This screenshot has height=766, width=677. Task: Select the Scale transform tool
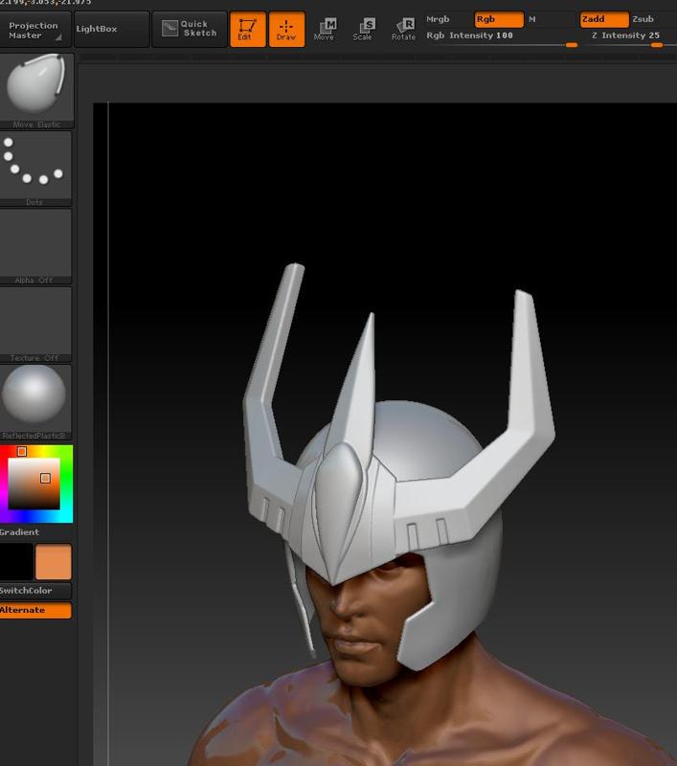364,30
